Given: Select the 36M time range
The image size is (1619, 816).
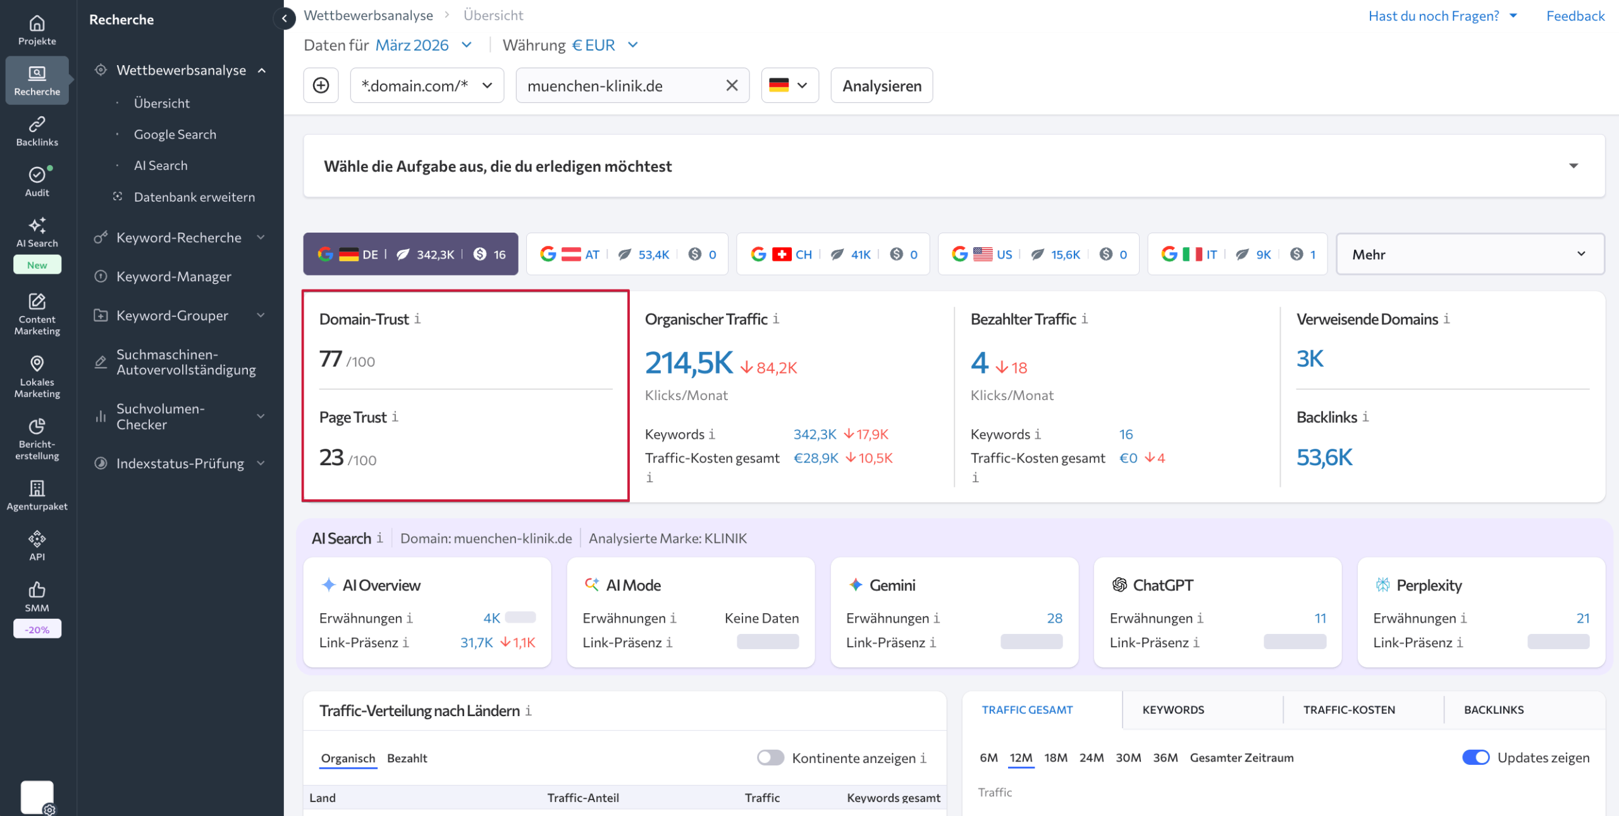Looking at the screenshot, I should click(1166, 757).
